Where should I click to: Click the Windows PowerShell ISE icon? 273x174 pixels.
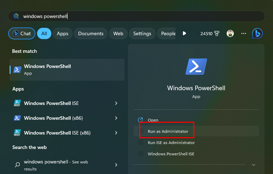coord(17,103)
